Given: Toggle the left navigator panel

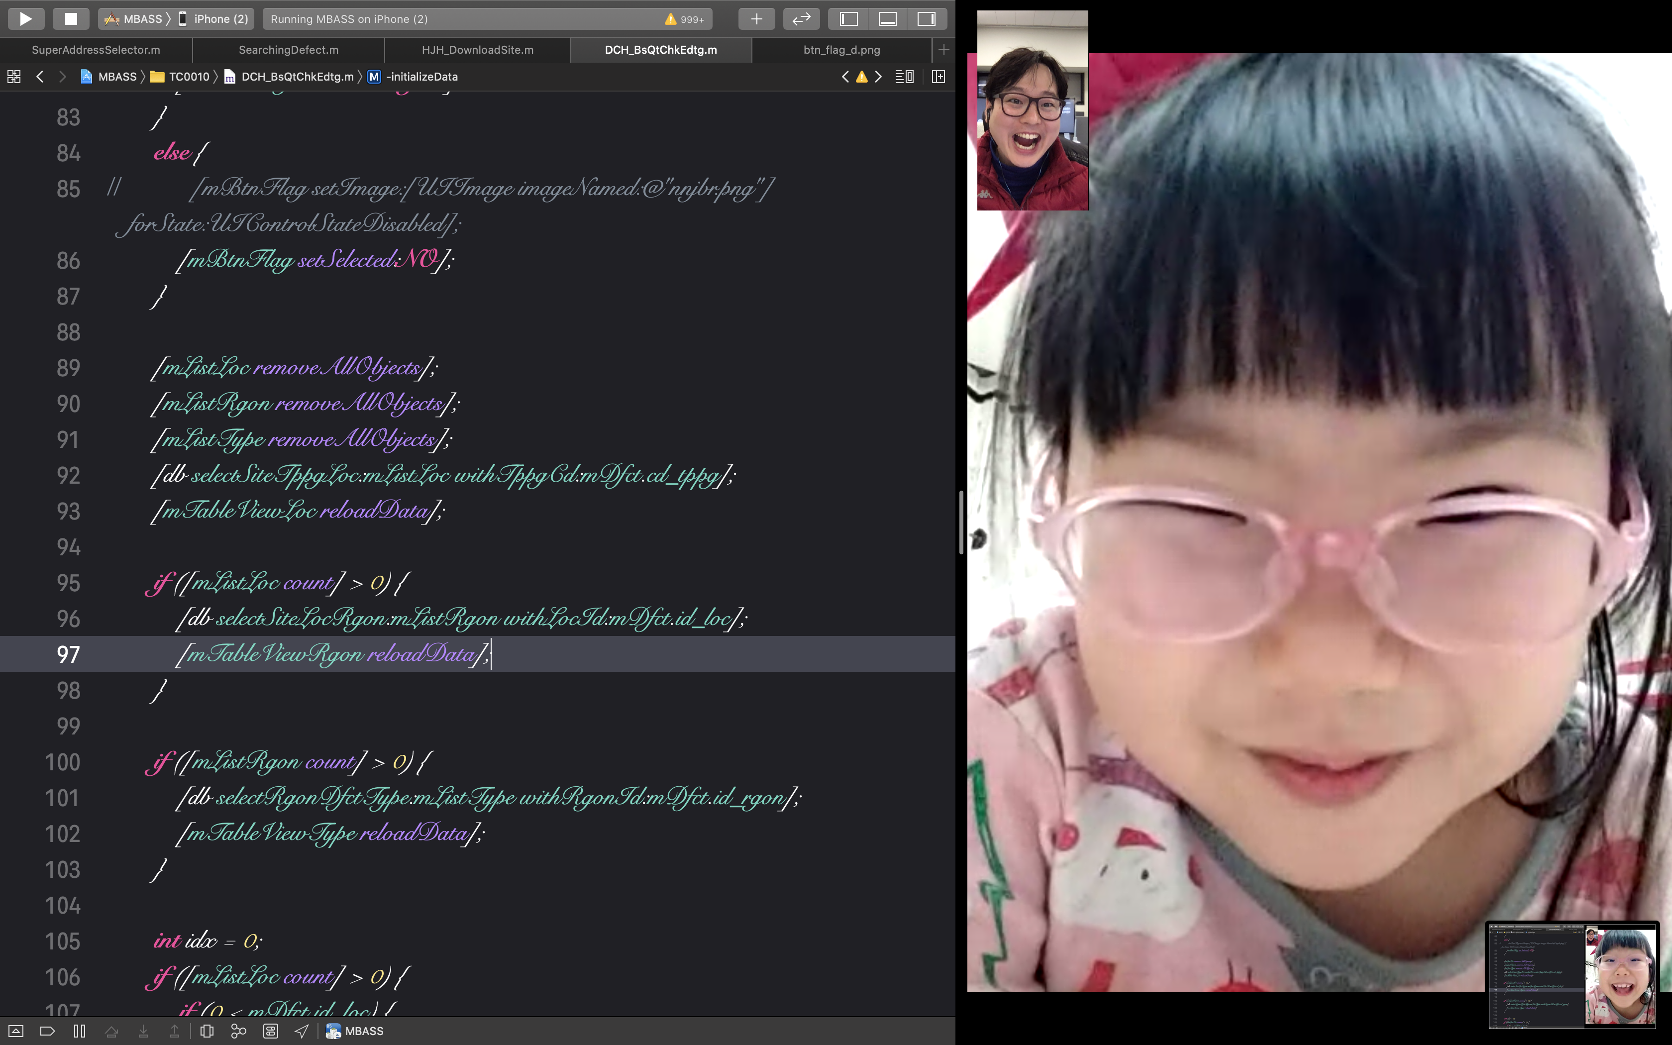Looking at the screenshot, I should point(848,19).
